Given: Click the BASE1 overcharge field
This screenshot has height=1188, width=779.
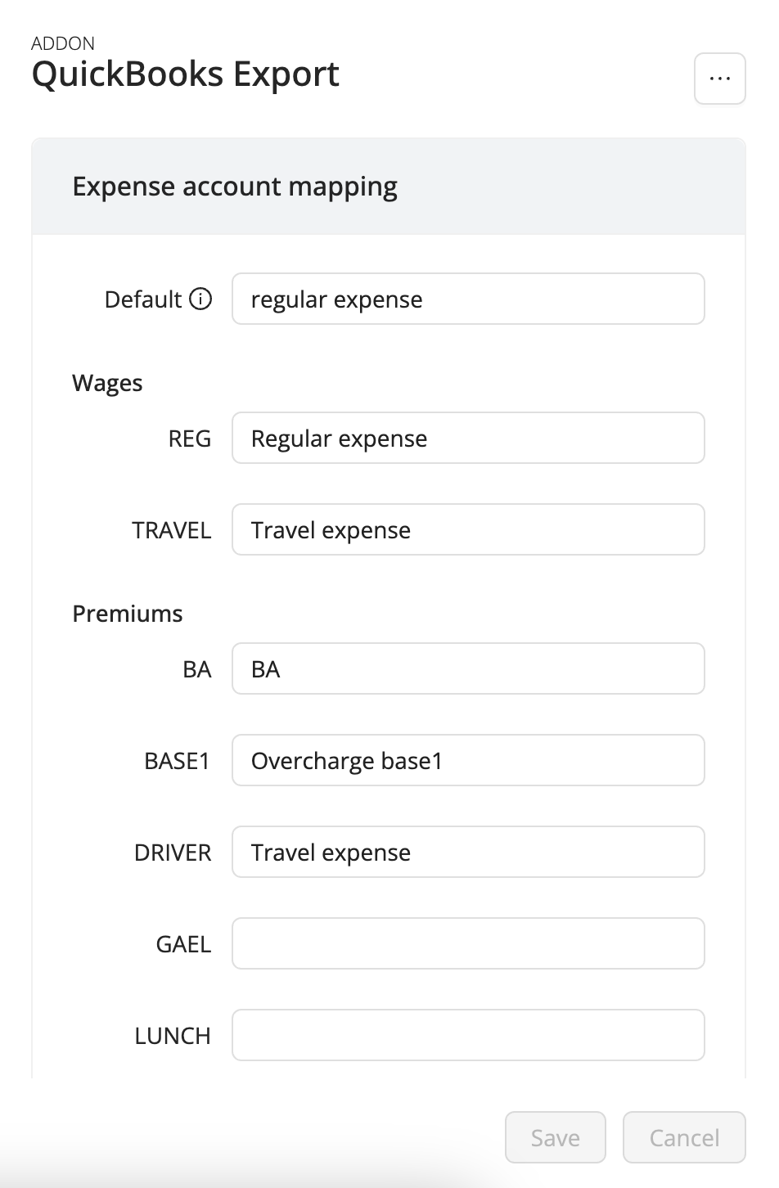Looking at the screenshot, I should pos(468,760).
